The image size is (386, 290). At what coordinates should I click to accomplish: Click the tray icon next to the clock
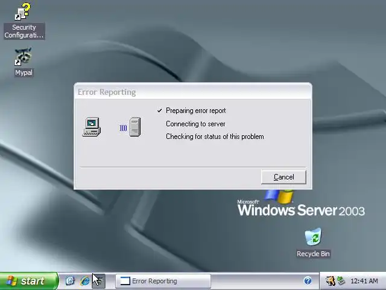pos(341,280)
